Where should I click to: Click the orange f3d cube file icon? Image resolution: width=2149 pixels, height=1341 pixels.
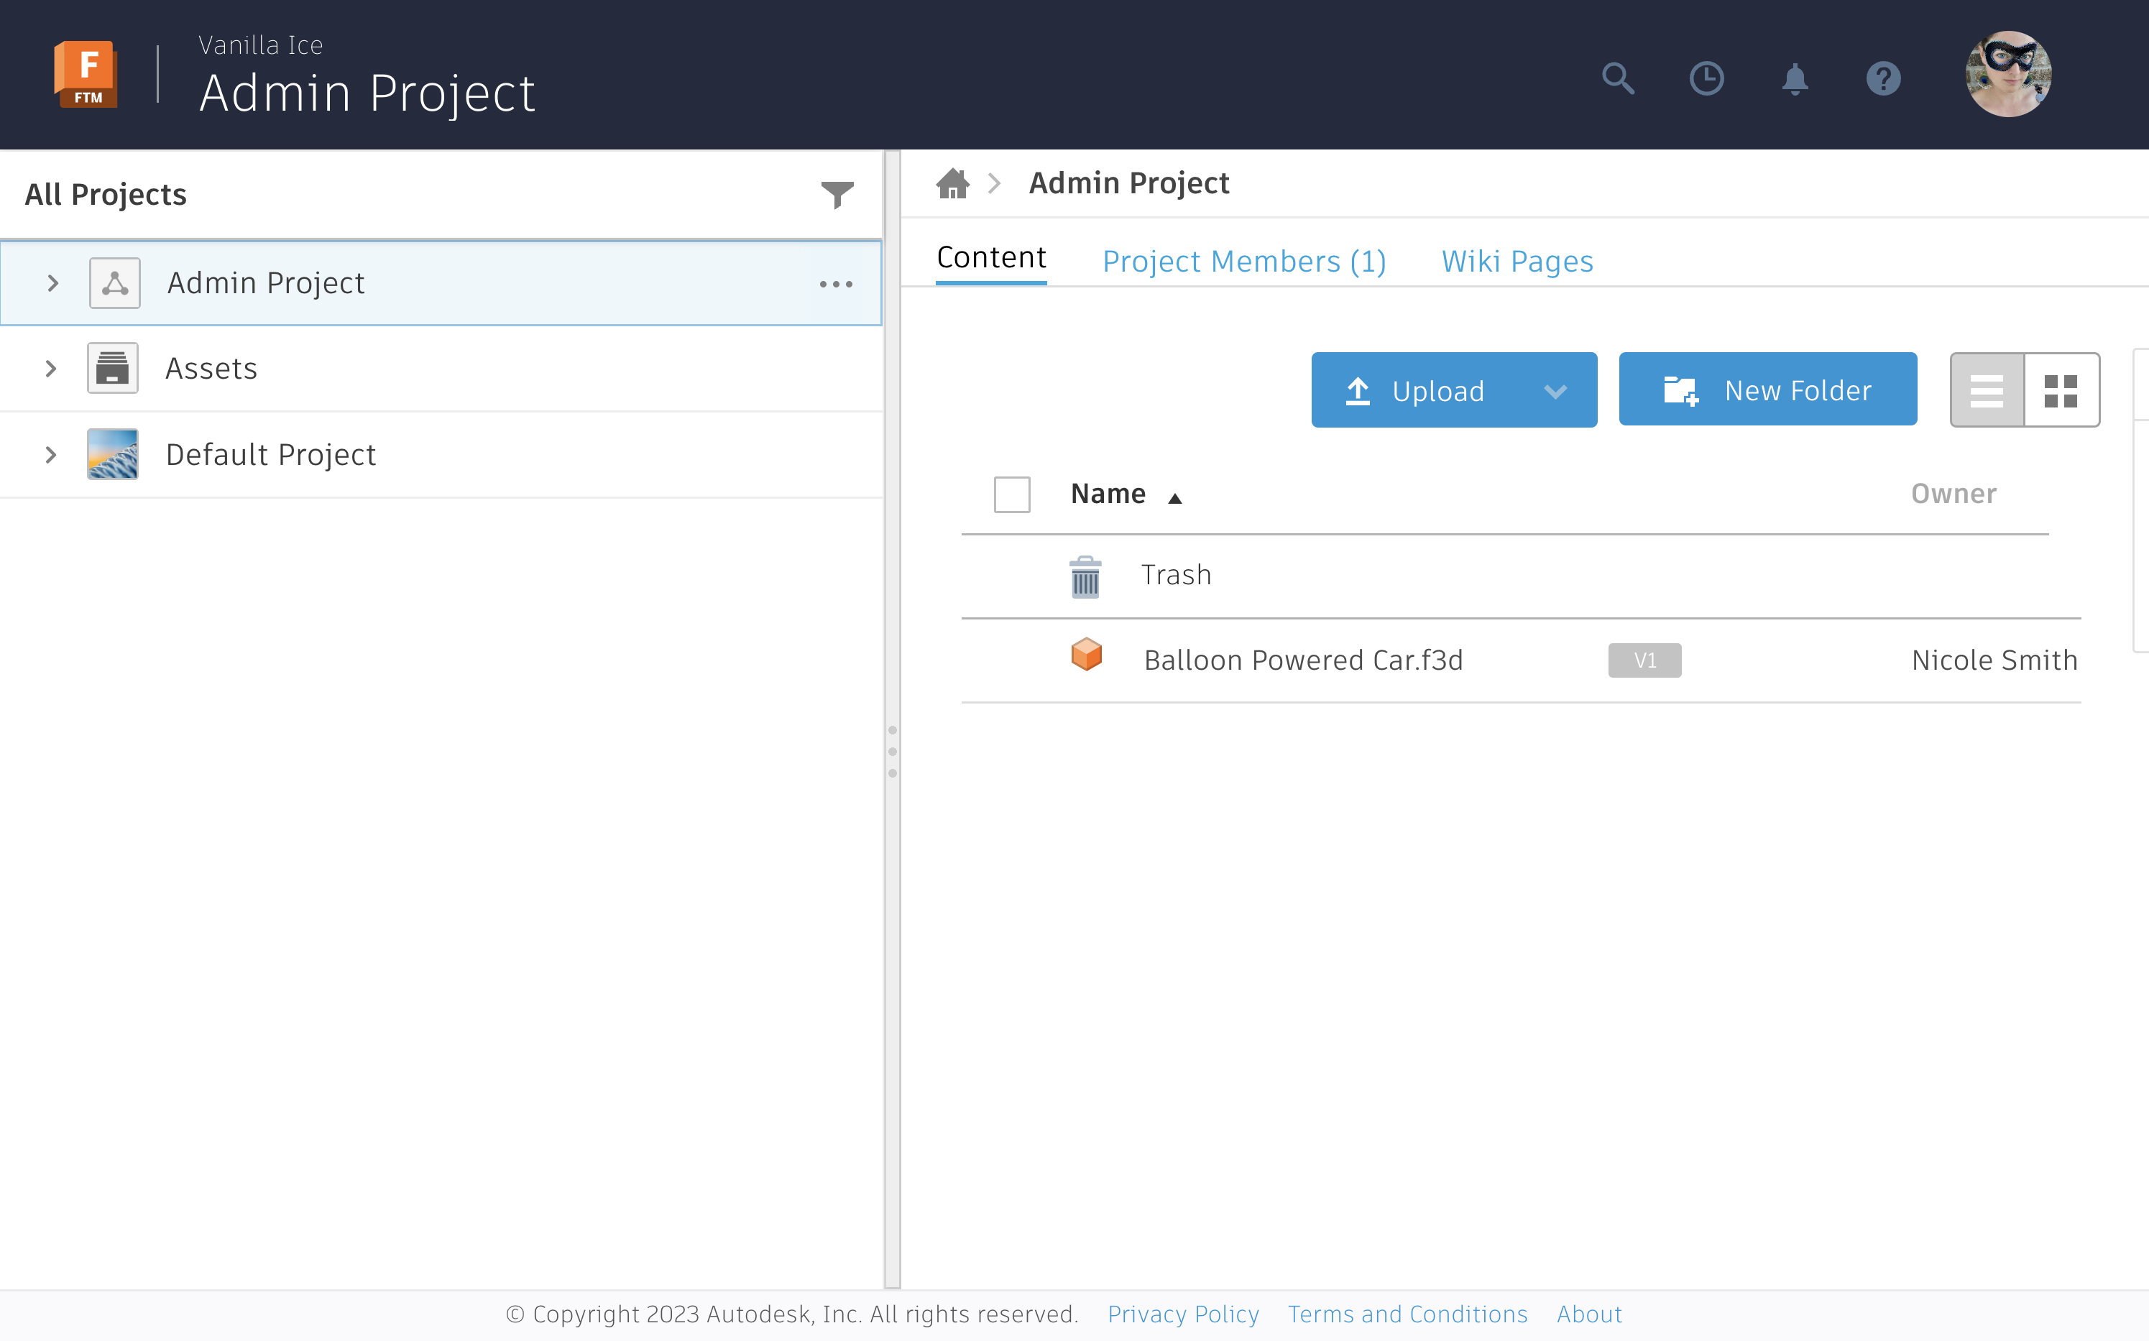tap(1087, 655)
